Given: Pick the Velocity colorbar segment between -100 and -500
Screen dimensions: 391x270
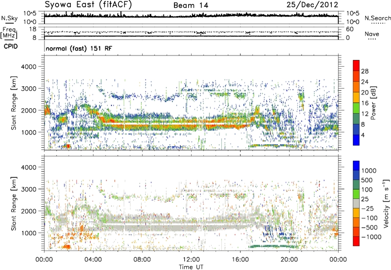Looking at the screenshot, I should pyautogui.click(x=356, y=222).
